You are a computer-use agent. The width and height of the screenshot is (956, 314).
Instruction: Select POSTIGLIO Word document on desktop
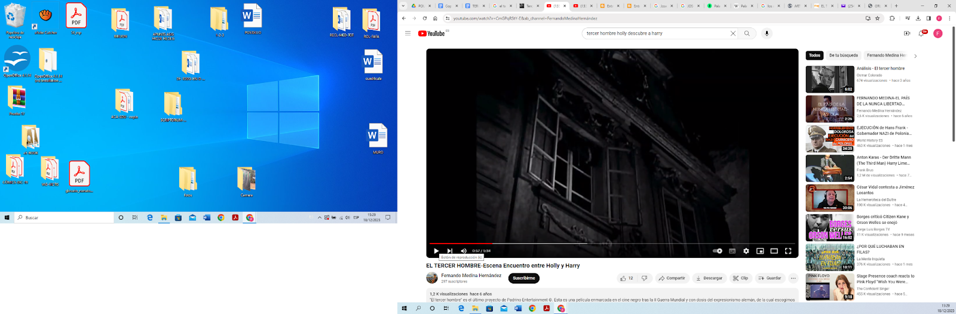253,19
